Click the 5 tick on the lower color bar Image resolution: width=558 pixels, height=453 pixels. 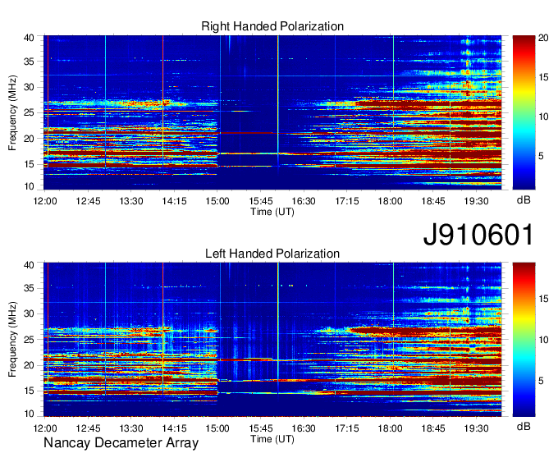pos(541,381)
